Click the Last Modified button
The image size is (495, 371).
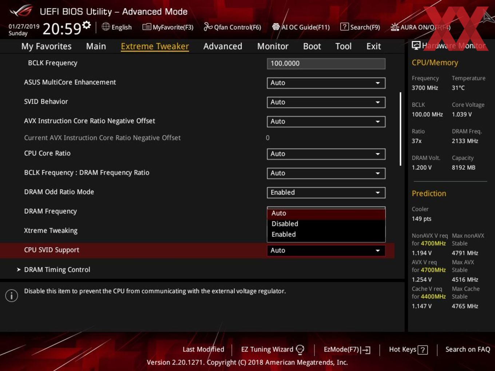click(x=203, y=350)
